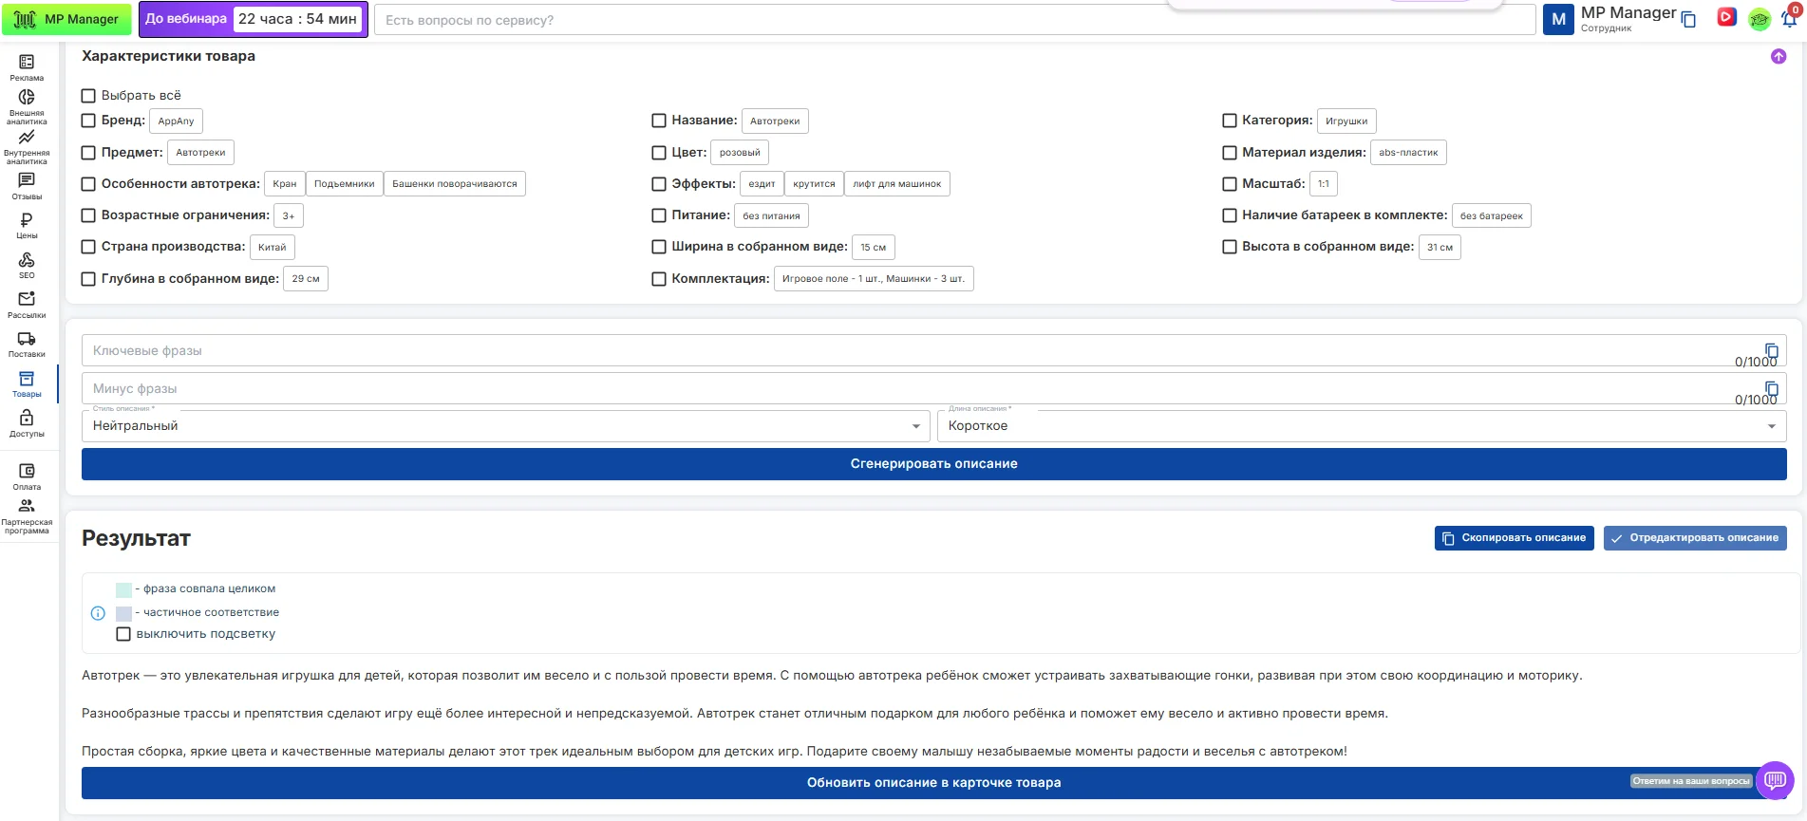1807x821 pixels.
Task: Click the notification bell icon
Action: (x=1789, y=19)
